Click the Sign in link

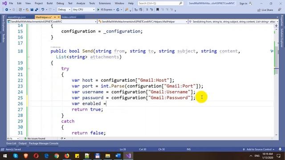[243, 4]
